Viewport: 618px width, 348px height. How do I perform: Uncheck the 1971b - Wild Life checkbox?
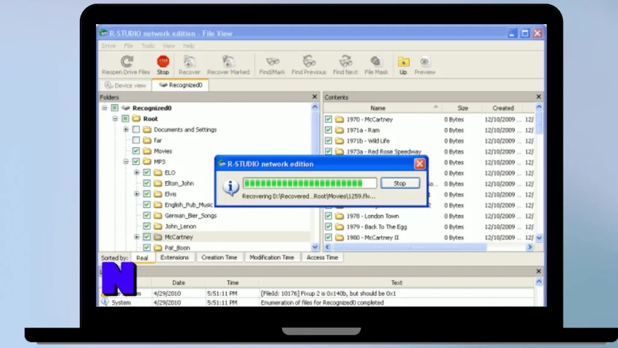[328, 140]
